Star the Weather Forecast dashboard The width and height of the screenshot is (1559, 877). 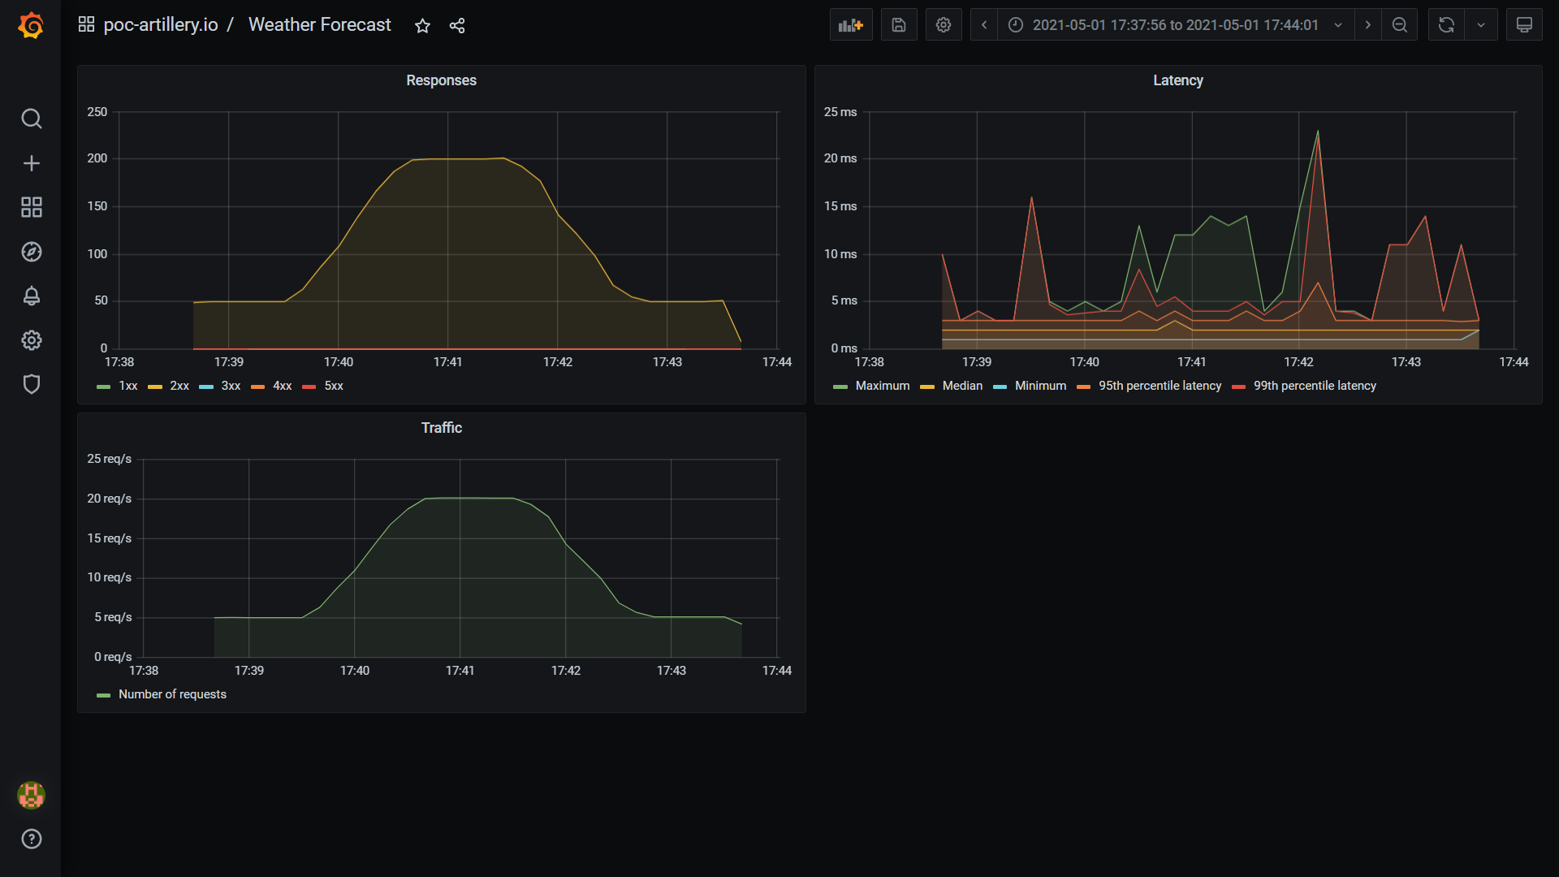pyautogui.click(x=422, y=26)
